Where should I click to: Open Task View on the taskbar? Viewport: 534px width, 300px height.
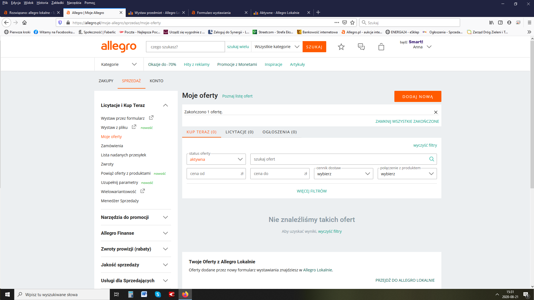coord(117,294)
